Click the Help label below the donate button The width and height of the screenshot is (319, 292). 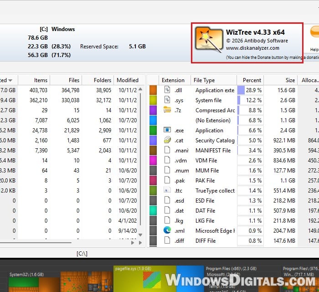[x=314, y=49]
